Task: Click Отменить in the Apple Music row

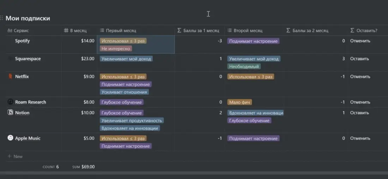Action: pyautogui.click(x=360, y=138)
